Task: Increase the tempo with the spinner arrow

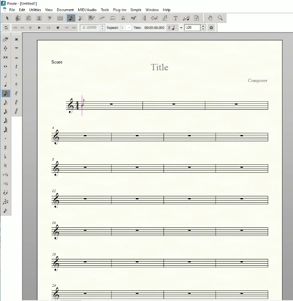Action: click(x=203, y=26)
